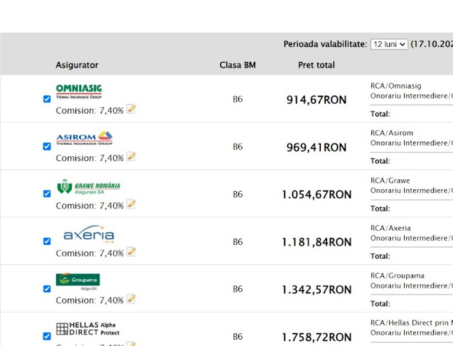This screenshot has height=346, width=453.
Task: Click the Hellas Direct logo
Action: (86, 328)
